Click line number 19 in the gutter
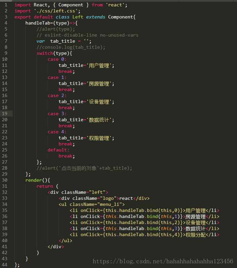Viewport: 237px width, 268px height. [x=5, y=114]
